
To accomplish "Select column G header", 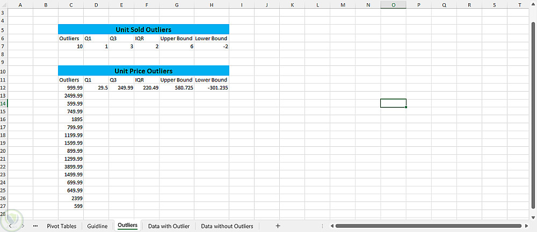I will pos(177,5).
